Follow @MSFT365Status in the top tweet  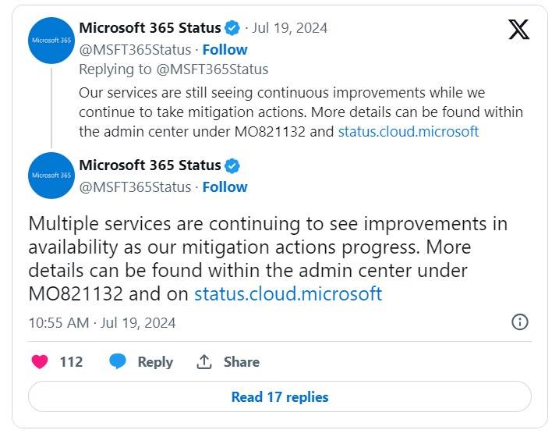click(x=225, y=49)
